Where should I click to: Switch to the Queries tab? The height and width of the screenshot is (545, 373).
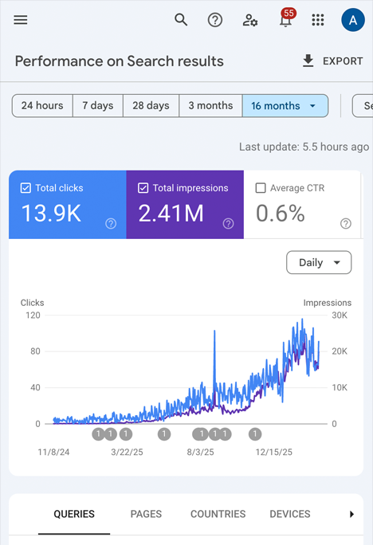tap(74, 514)
